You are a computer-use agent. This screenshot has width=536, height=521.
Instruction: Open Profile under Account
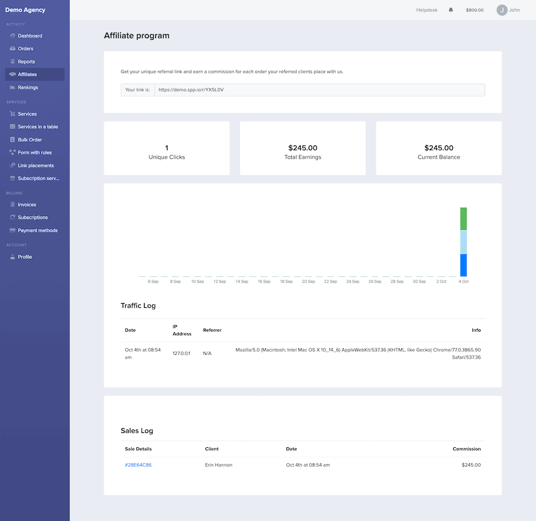(x=35, y=257)
